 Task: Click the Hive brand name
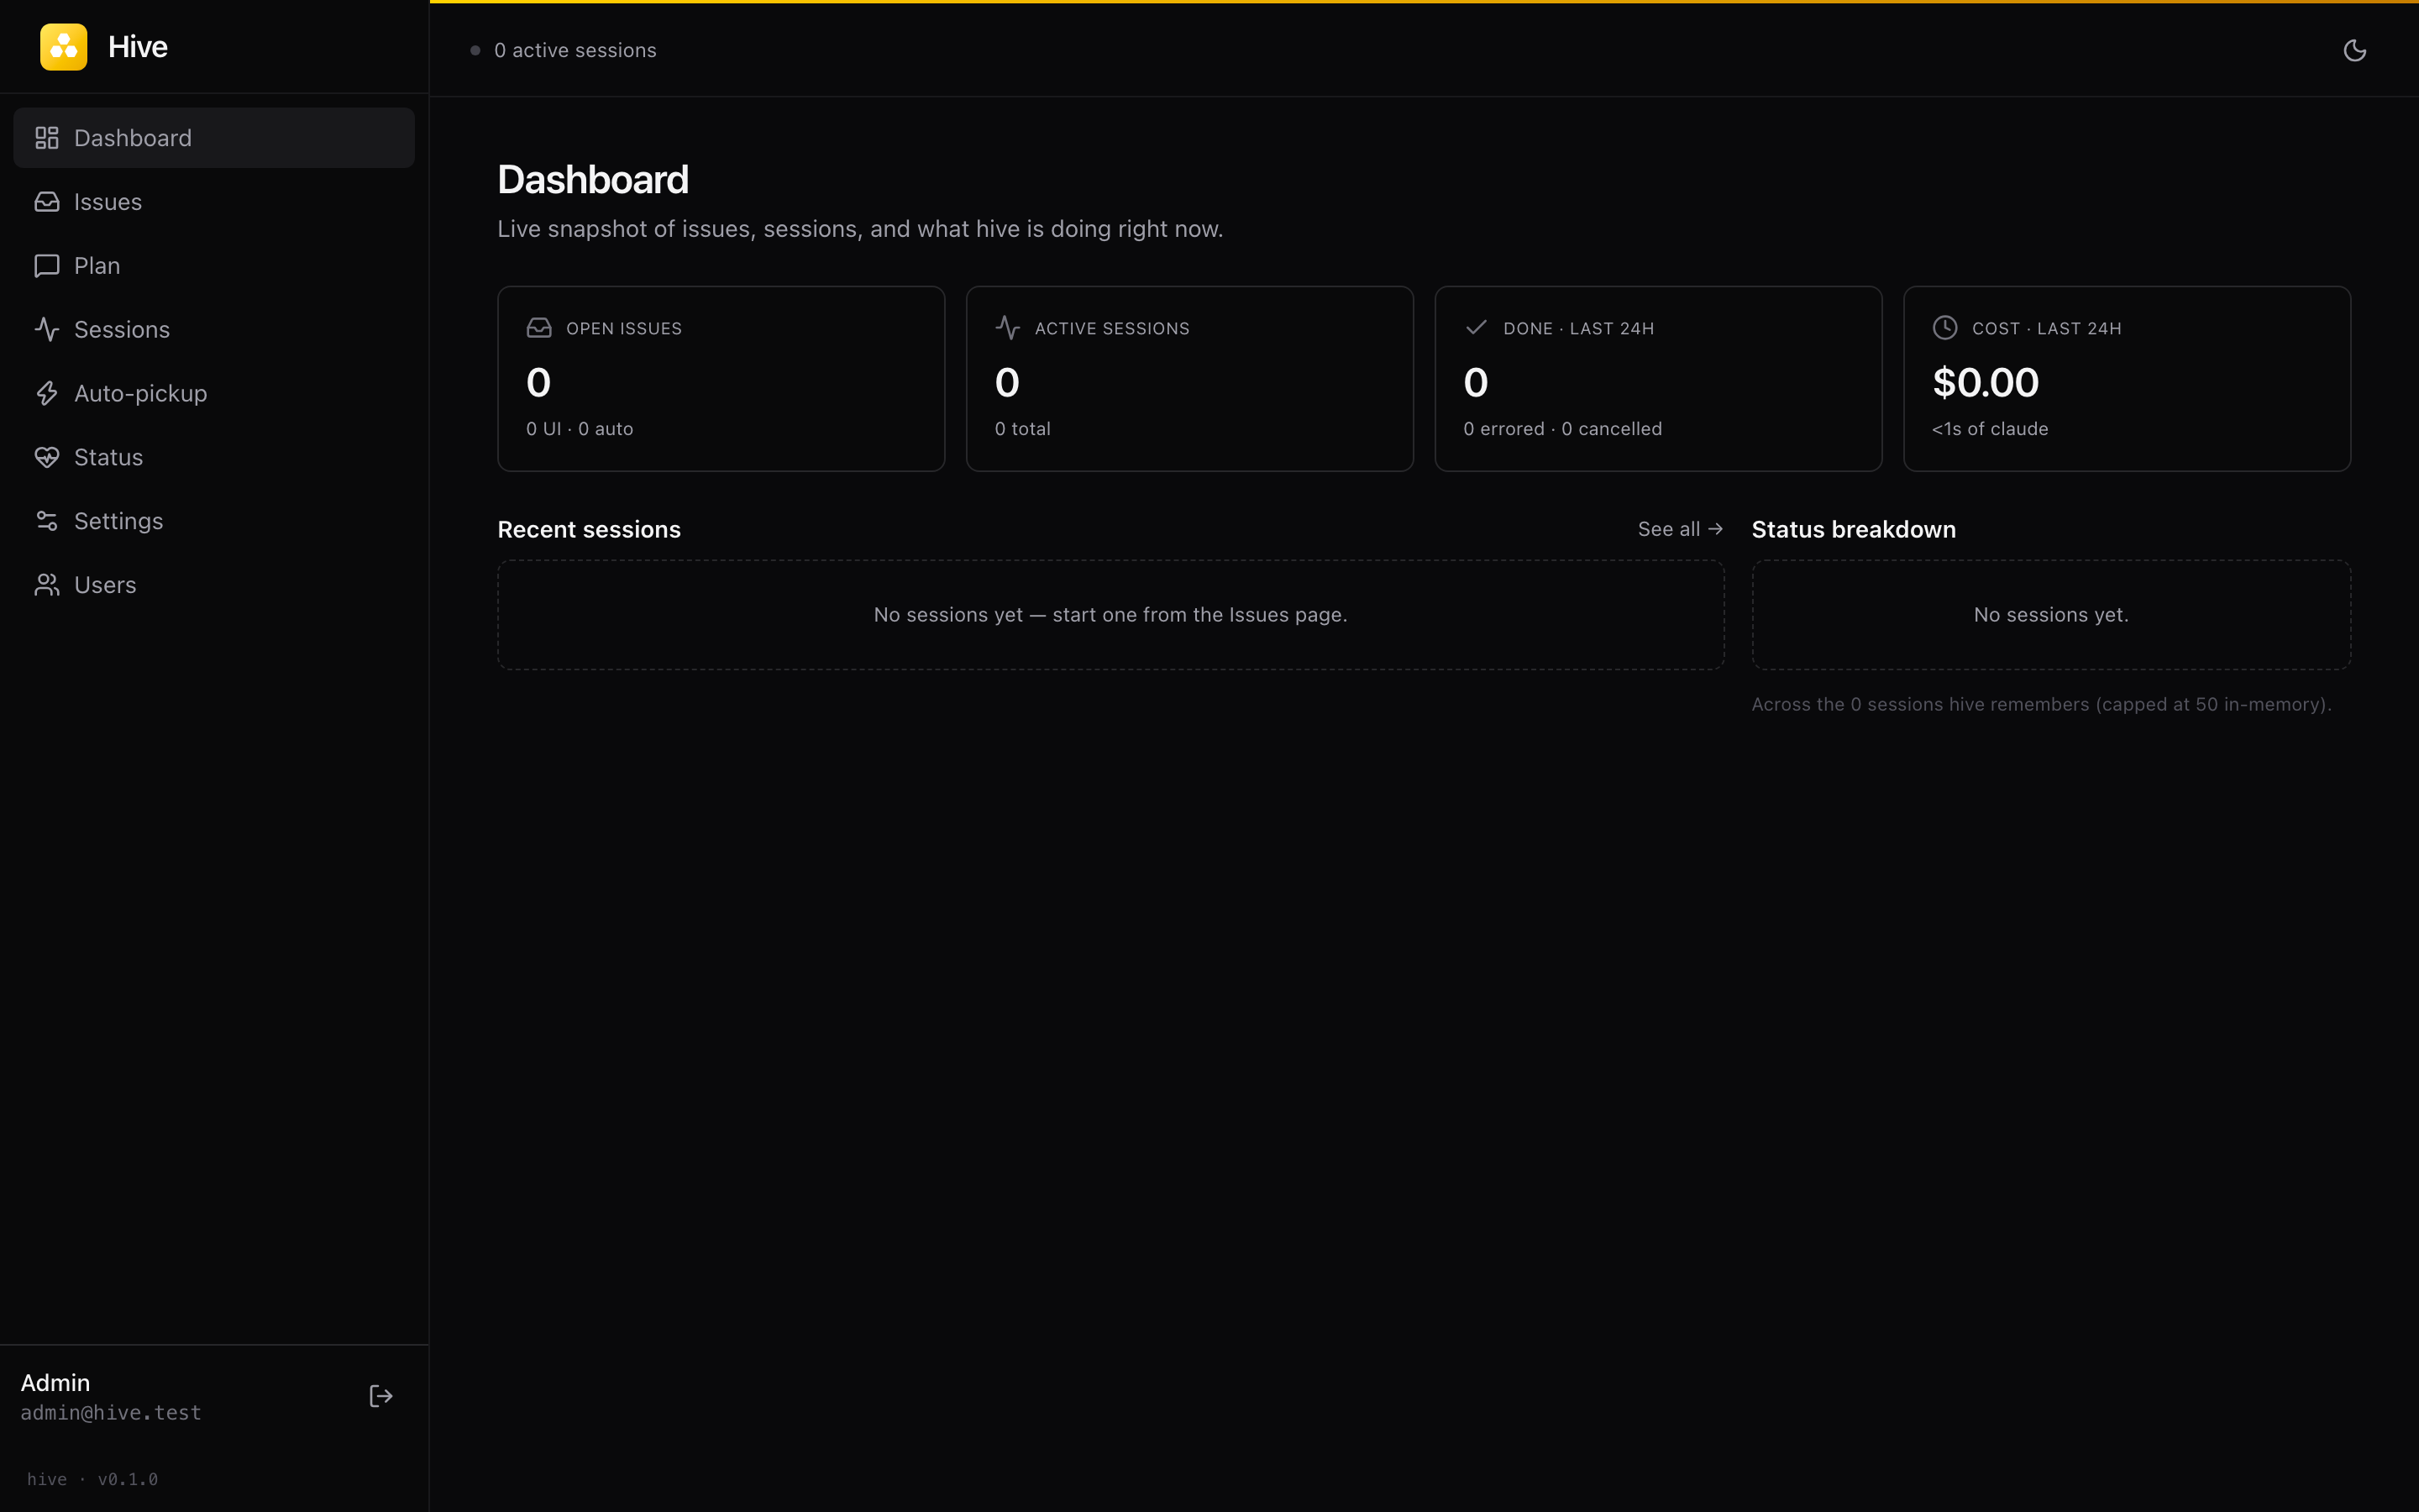point(138,47)
